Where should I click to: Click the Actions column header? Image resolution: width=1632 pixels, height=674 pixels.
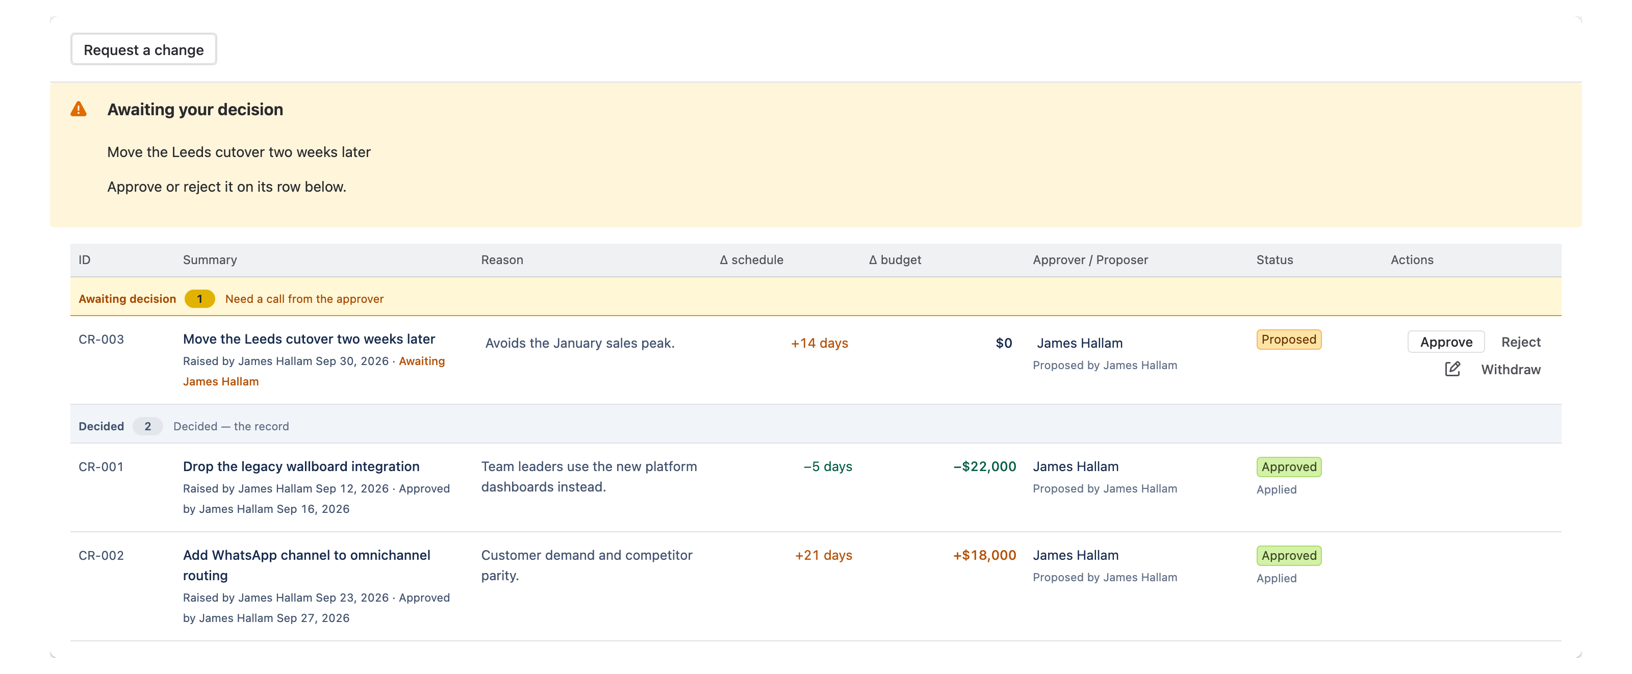1412,260
